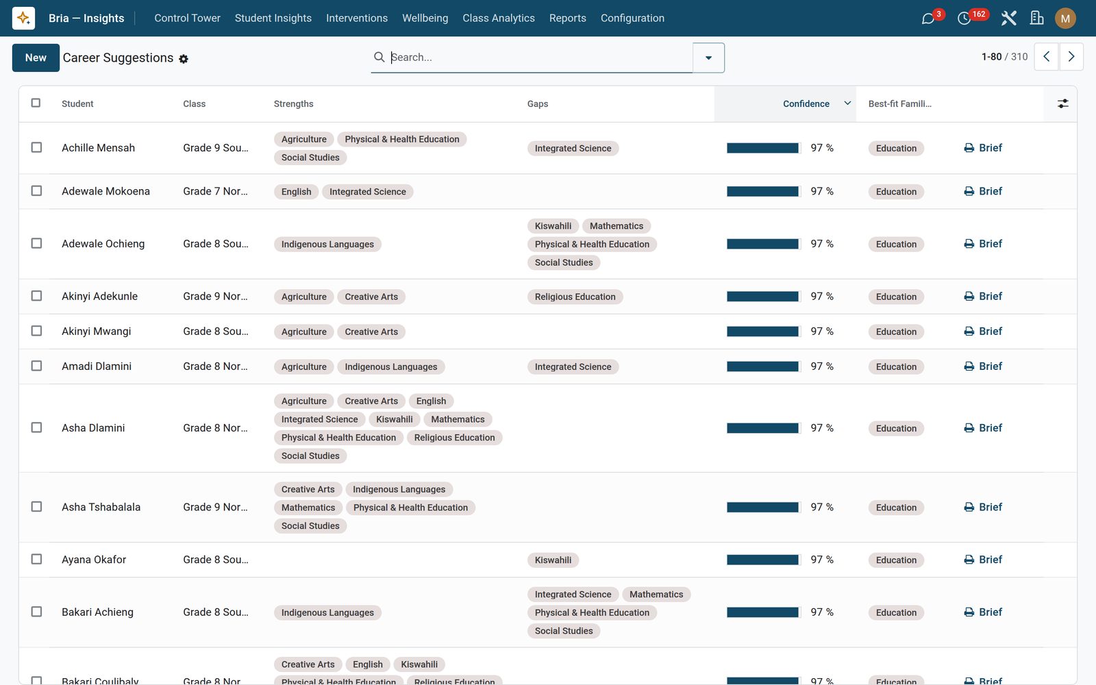Image resolution: width=1096 pixels, height=685 pixels.
Task: Click the Bria Insights app logo
Action: [x=23, y=18]
